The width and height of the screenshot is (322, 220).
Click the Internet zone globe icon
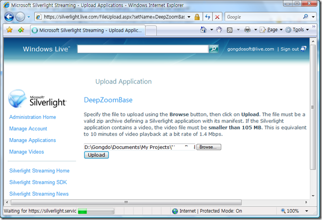tap(175, 211)
